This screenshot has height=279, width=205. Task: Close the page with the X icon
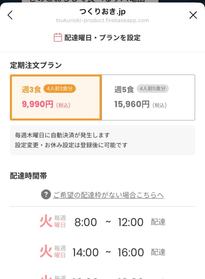click(x=193, y=15)
